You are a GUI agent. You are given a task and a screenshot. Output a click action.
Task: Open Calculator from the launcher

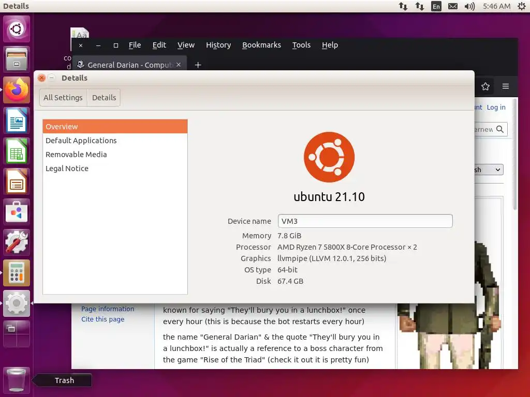[x=17, y=273]
